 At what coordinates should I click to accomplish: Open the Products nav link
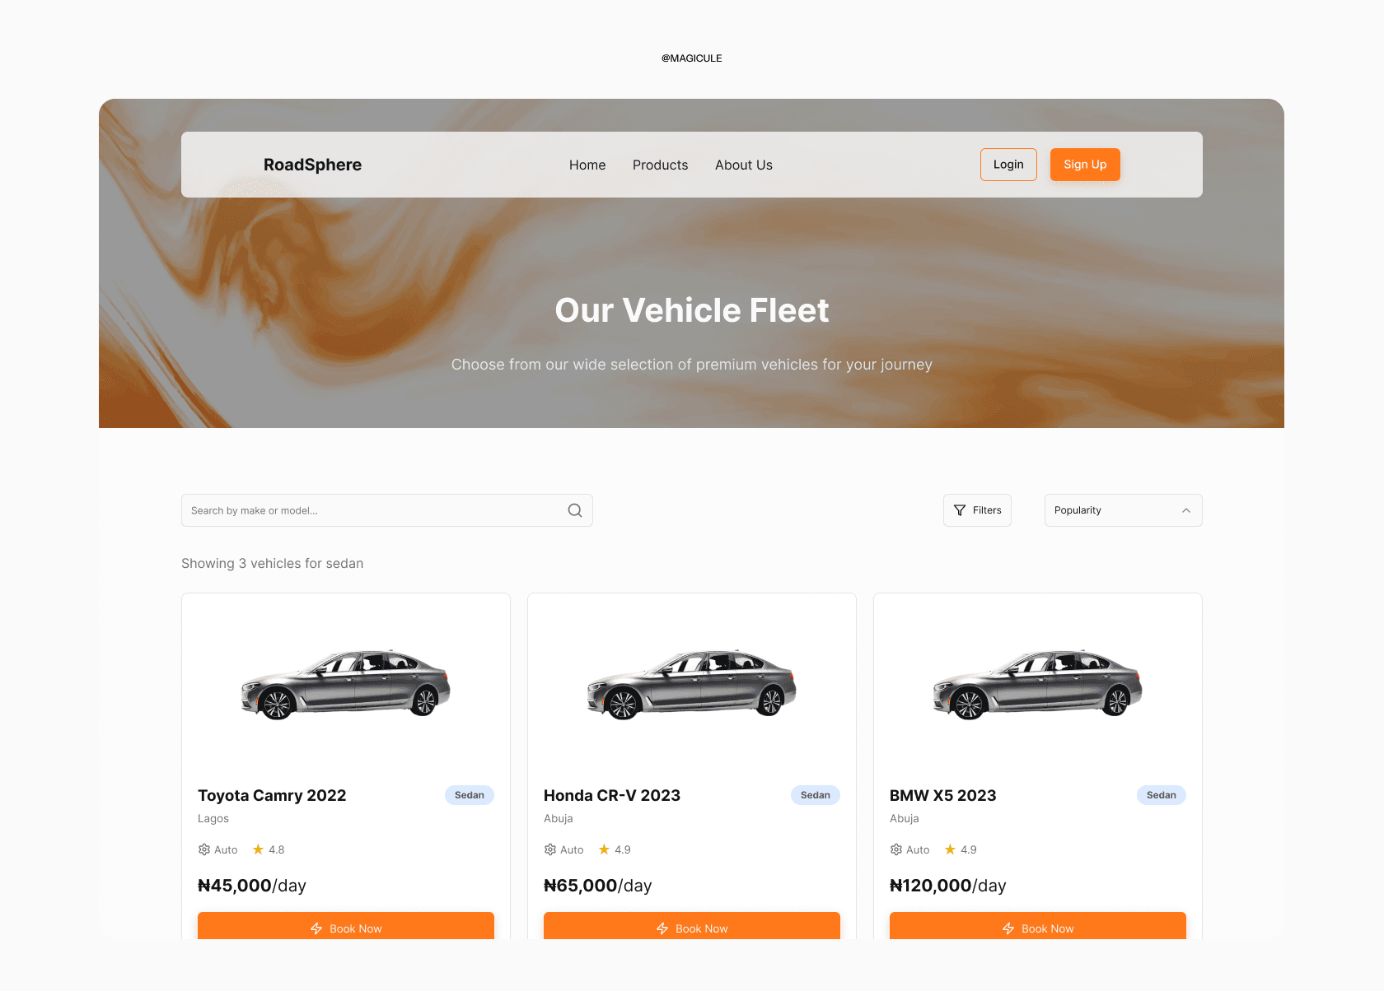click(x=661, y=165)
